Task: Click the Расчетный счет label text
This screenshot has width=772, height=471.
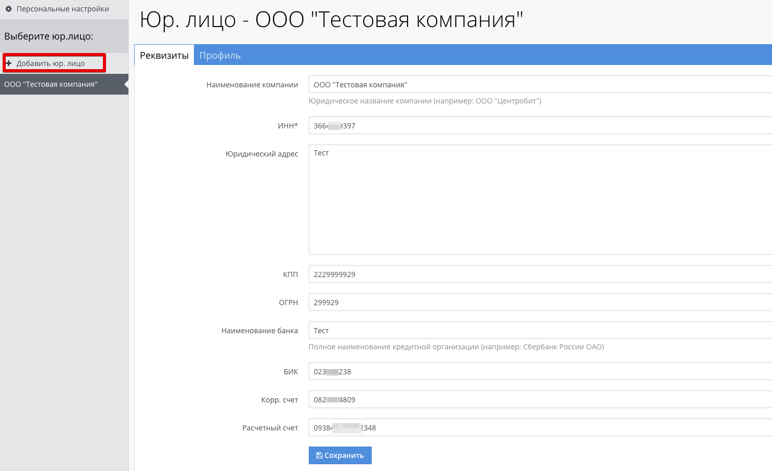Action: point(270,428)
